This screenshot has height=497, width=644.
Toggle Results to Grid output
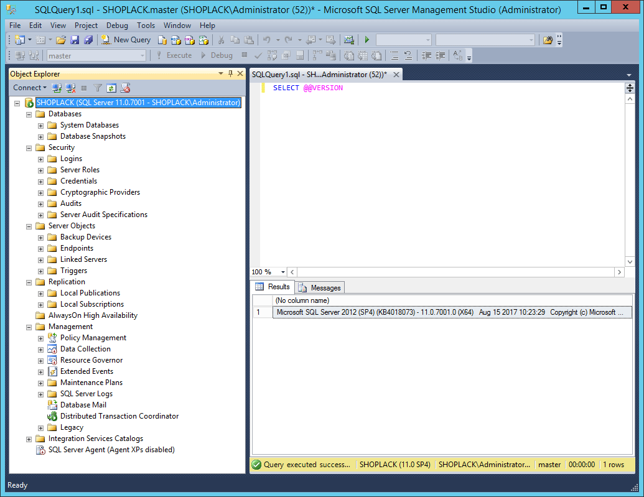(363, 55)
